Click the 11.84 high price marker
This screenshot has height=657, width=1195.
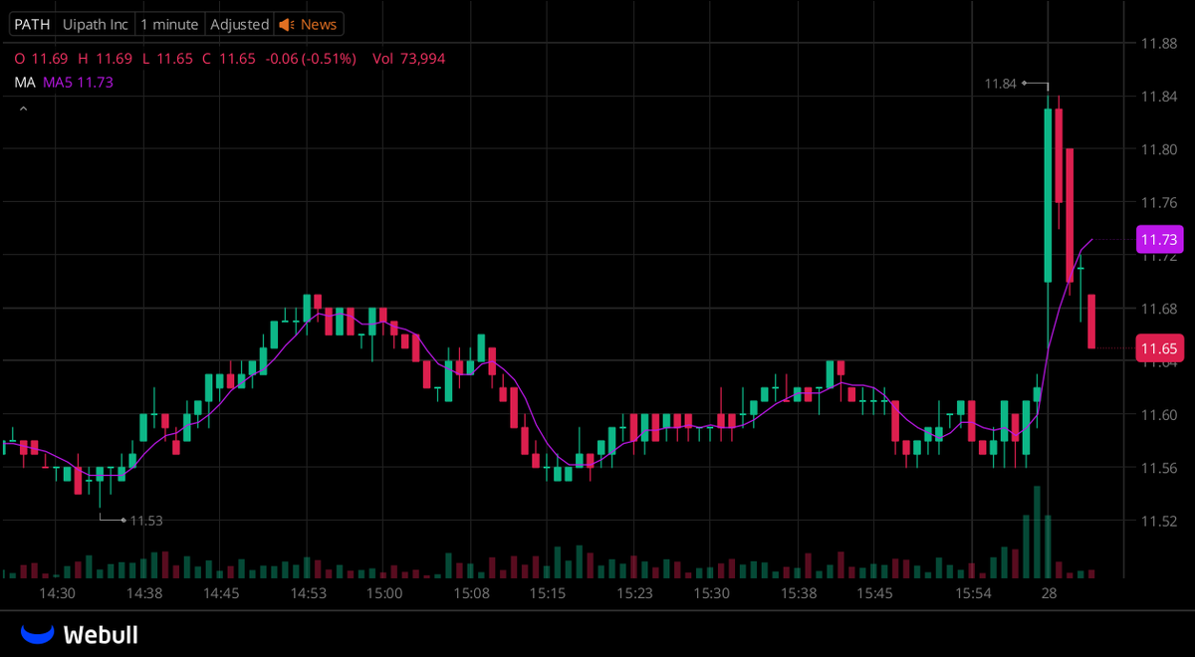pos(1001,84)
